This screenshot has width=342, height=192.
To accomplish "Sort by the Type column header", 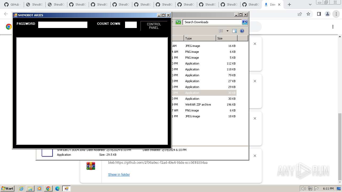I will pyautogui.click(x=200, y=38).
